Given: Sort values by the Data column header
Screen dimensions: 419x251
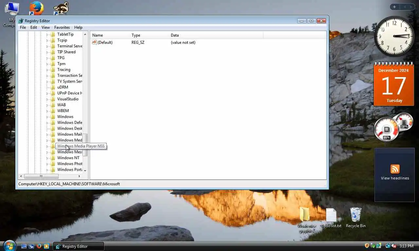Looking at the screenshot, I should point(216,35).
